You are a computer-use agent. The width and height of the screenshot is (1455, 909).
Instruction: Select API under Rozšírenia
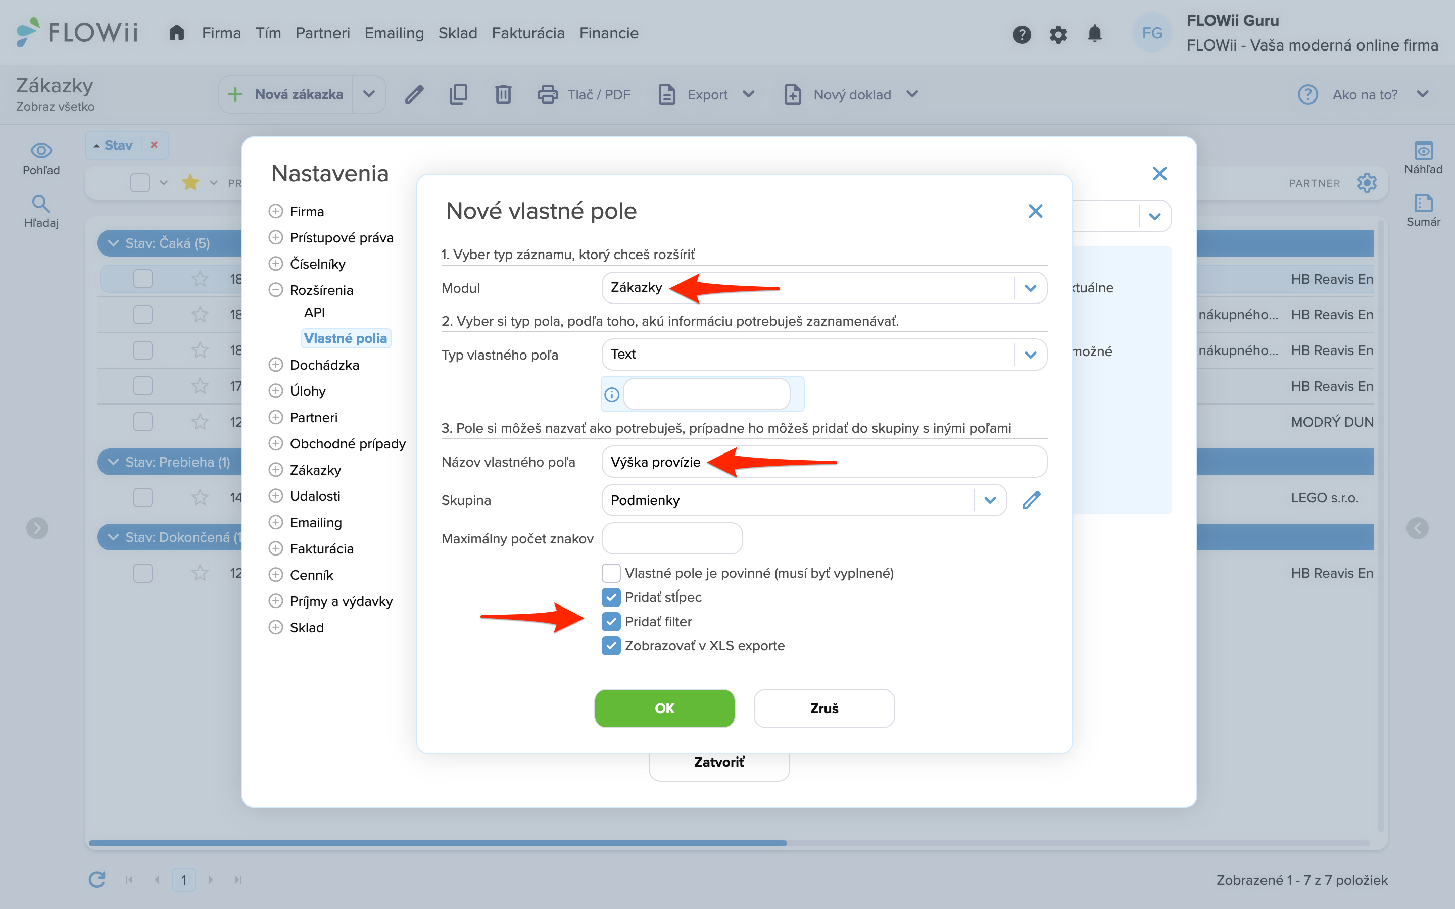pyautogui.click(x=314, y=312)
